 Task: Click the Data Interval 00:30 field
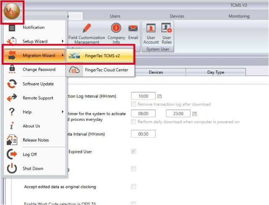143,134
